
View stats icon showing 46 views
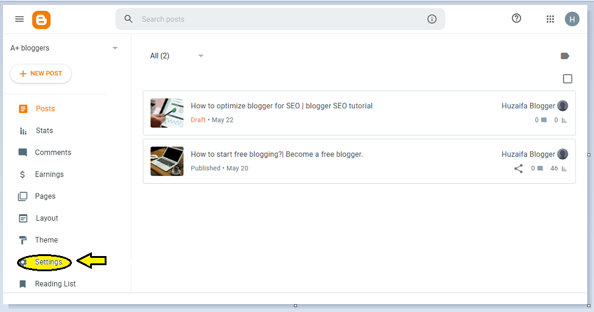pos(564,169)
